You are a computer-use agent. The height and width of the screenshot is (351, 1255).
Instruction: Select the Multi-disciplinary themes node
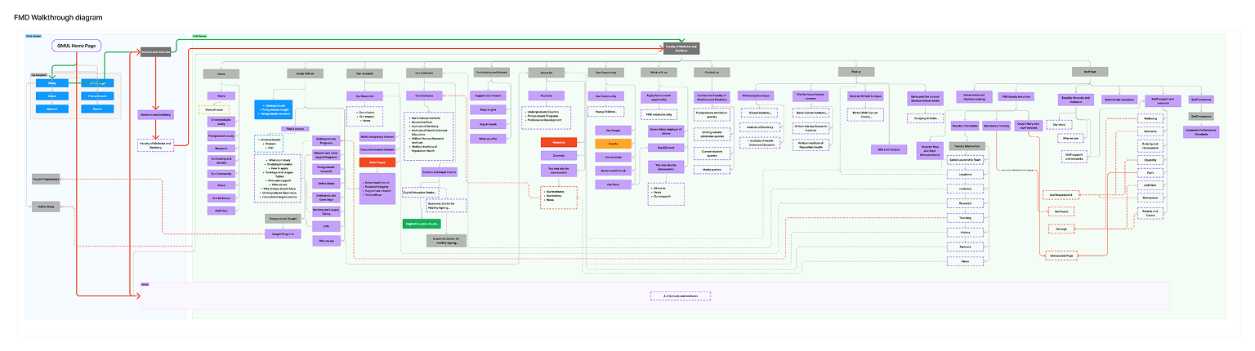click(x=377, y=136)
